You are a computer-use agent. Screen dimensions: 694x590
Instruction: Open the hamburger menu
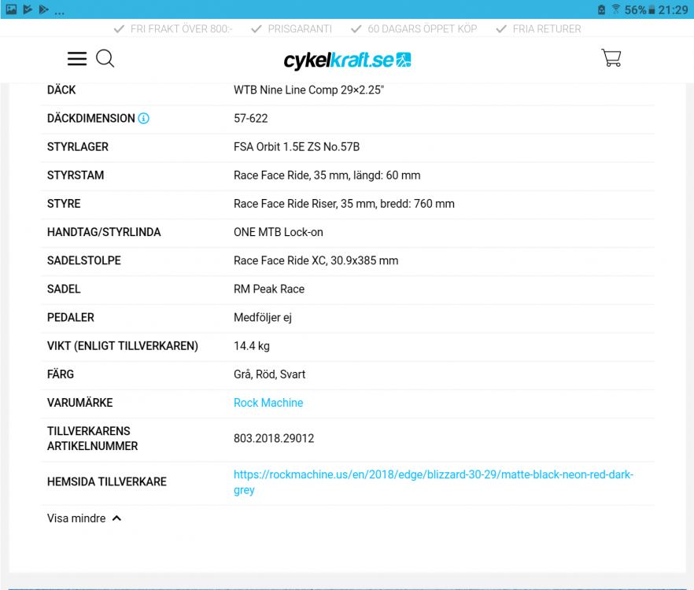point(77,59)
